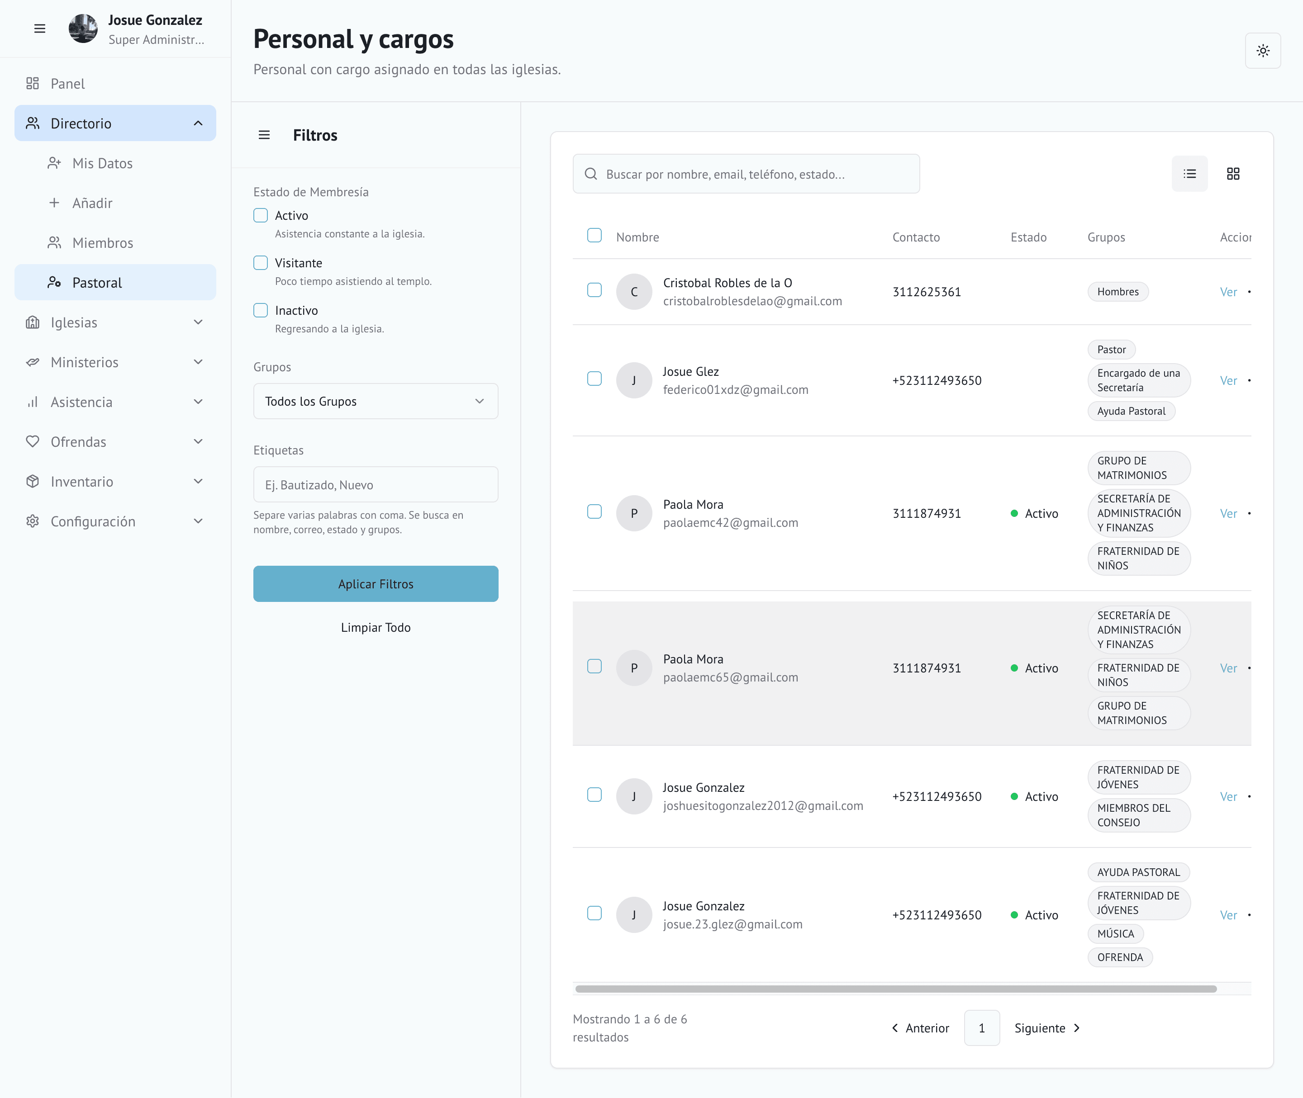
Task: Toggle the select-all checkbox in table header
Action: tap(595, 235)
